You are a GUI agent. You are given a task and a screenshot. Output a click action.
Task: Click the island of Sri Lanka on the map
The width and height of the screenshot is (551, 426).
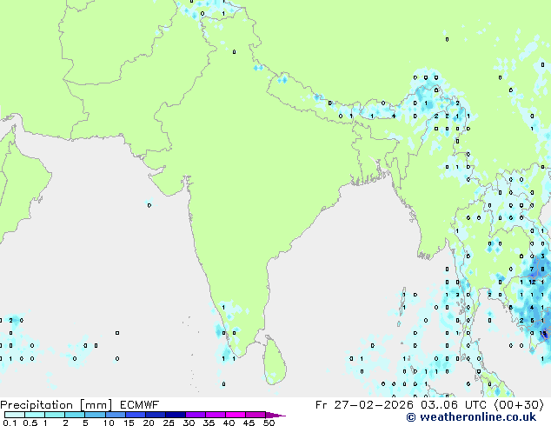point(275,360)
